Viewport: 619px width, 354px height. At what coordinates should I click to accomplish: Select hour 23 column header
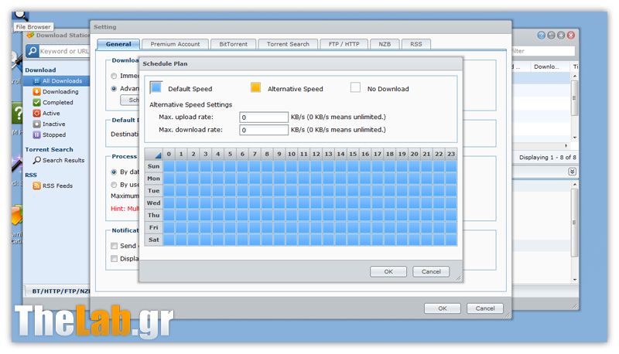tap(451, 154)
